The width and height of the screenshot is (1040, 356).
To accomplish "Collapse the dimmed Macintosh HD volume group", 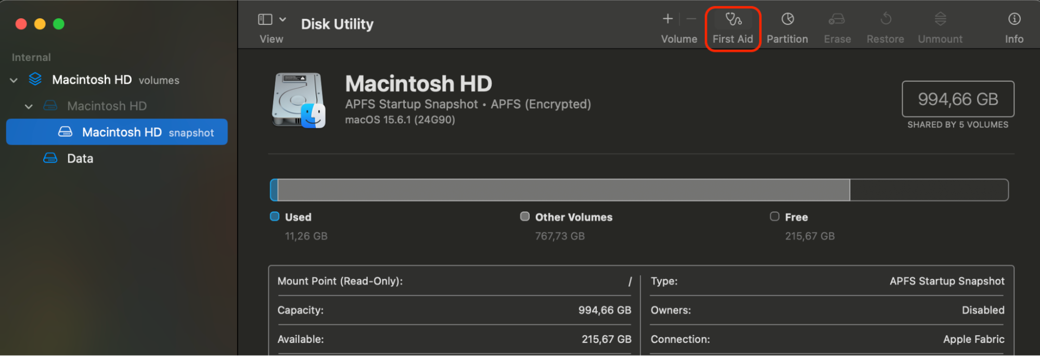I will click(x=29, y=106).
